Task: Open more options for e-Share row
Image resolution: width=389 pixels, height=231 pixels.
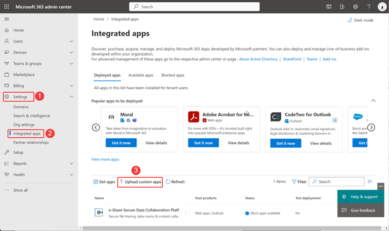Action: (x=186, y=212)
